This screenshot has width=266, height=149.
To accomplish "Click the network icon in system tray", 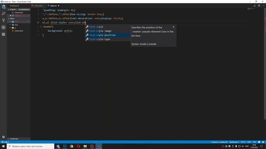I will point(239,146).
